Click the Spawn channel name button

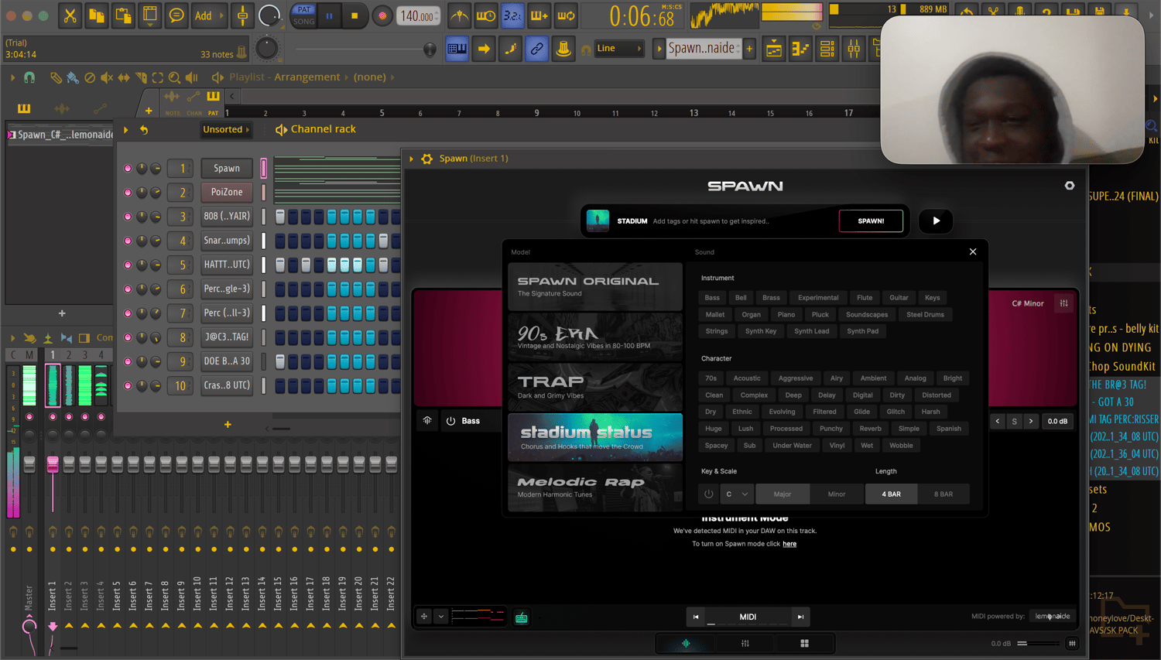pyautogui.click(x=227, y=168)
